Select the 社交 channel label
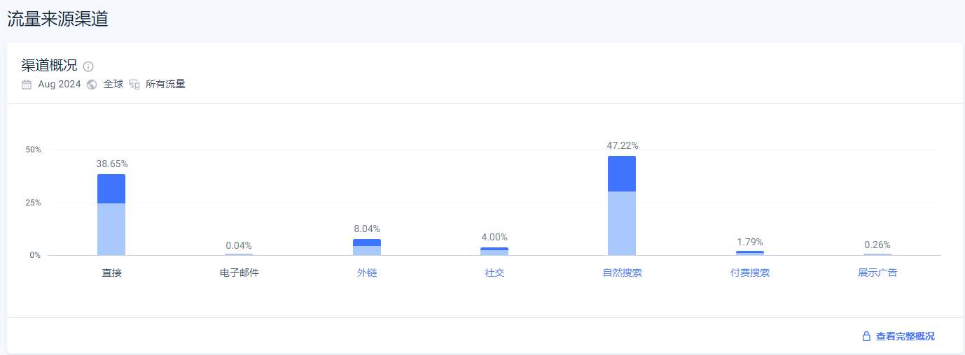 (494, 273)
